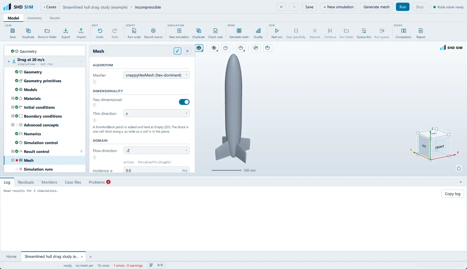Open the Problems tab
Image resolution: width=467 pixels, height=269 pixels.
coord(99,182)
